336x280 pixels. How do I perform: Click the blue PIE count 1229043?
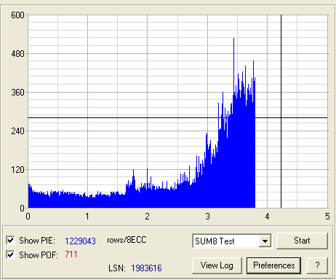tap(80, 241)
